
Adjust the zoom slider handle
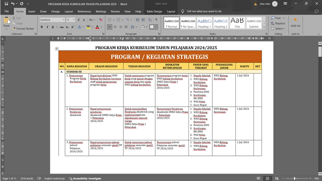pyautogui.click(x=294, y=179)
